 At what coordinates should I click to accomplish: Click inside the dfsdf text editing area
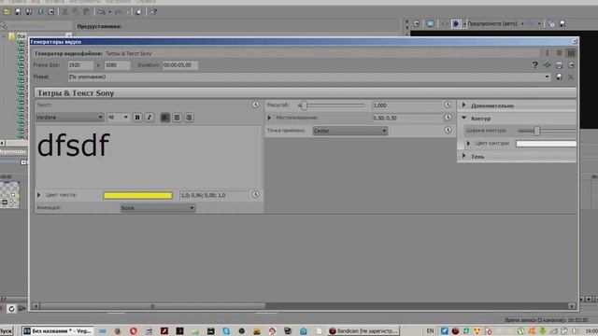(149, 156)
